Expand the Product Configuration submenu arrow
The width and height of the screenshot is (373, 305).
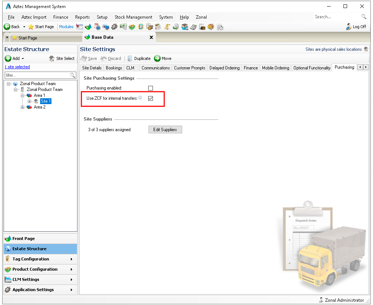[72, 269]
